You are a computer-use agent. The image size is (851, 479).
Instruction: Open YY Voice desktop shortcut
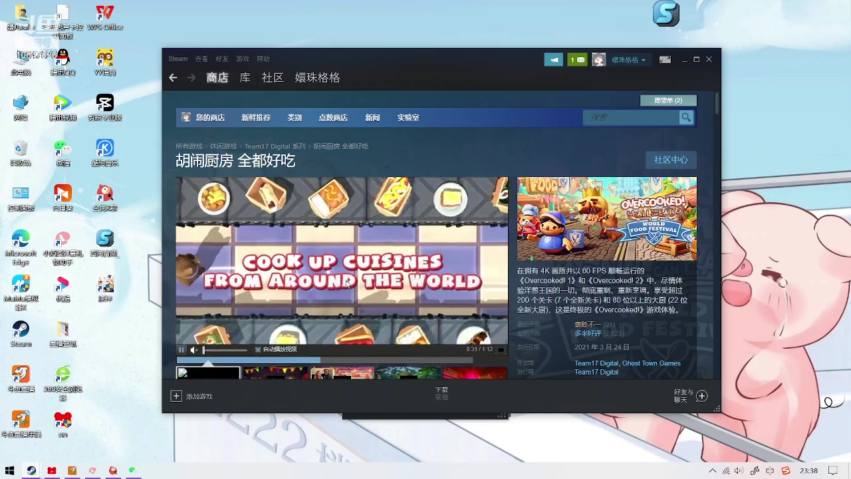point(105,63)
